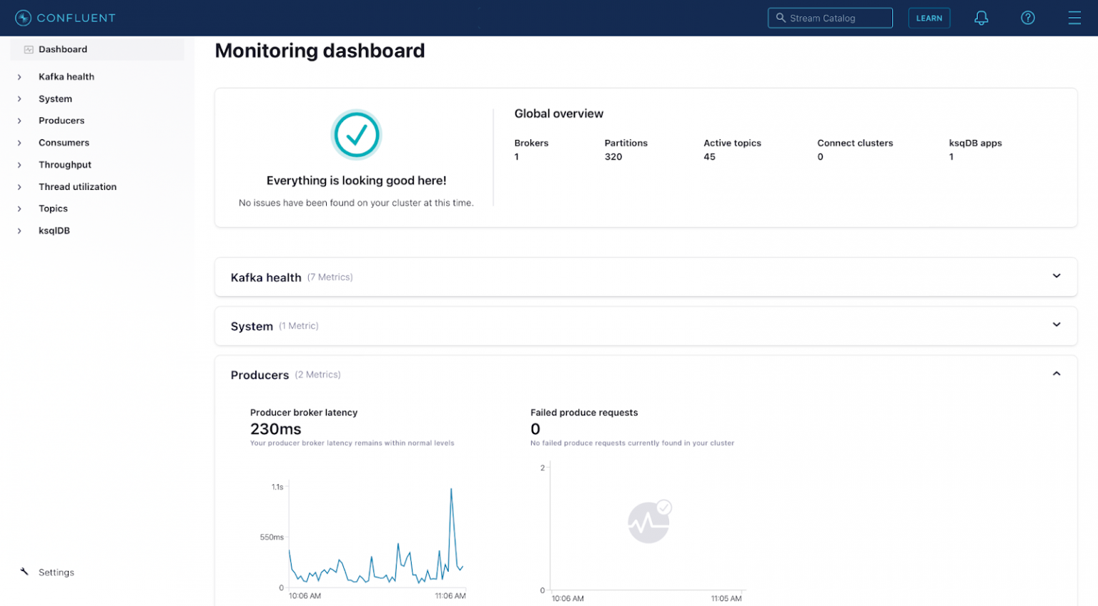The height and width of the screenshot is (606, 1098).
Task: Open the notifications bell
Action: [x=981, y=18]
